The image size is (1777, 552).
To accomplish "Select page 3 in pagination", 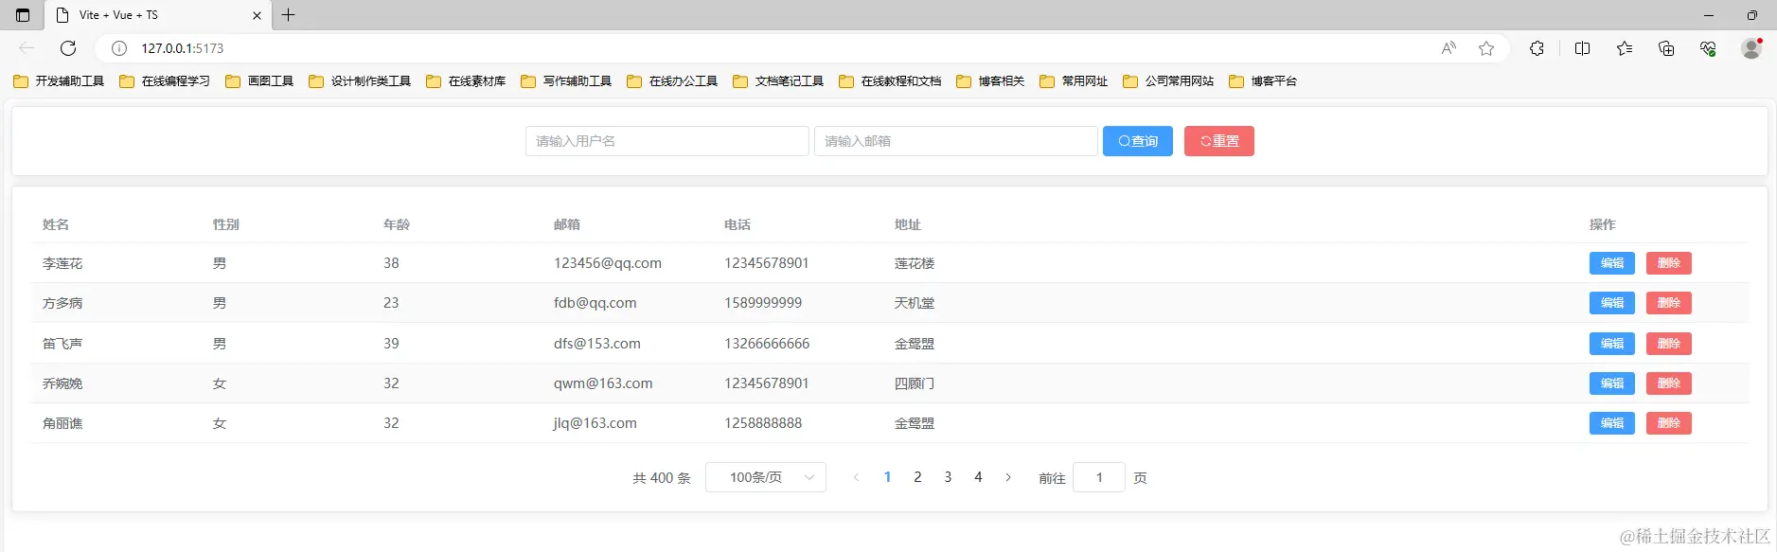I will (948, 477).
